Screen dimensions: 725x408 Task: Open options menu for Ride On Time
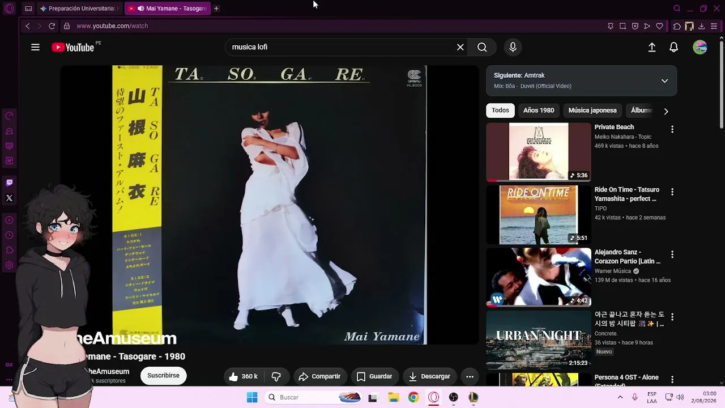click(x=672, y=192)
